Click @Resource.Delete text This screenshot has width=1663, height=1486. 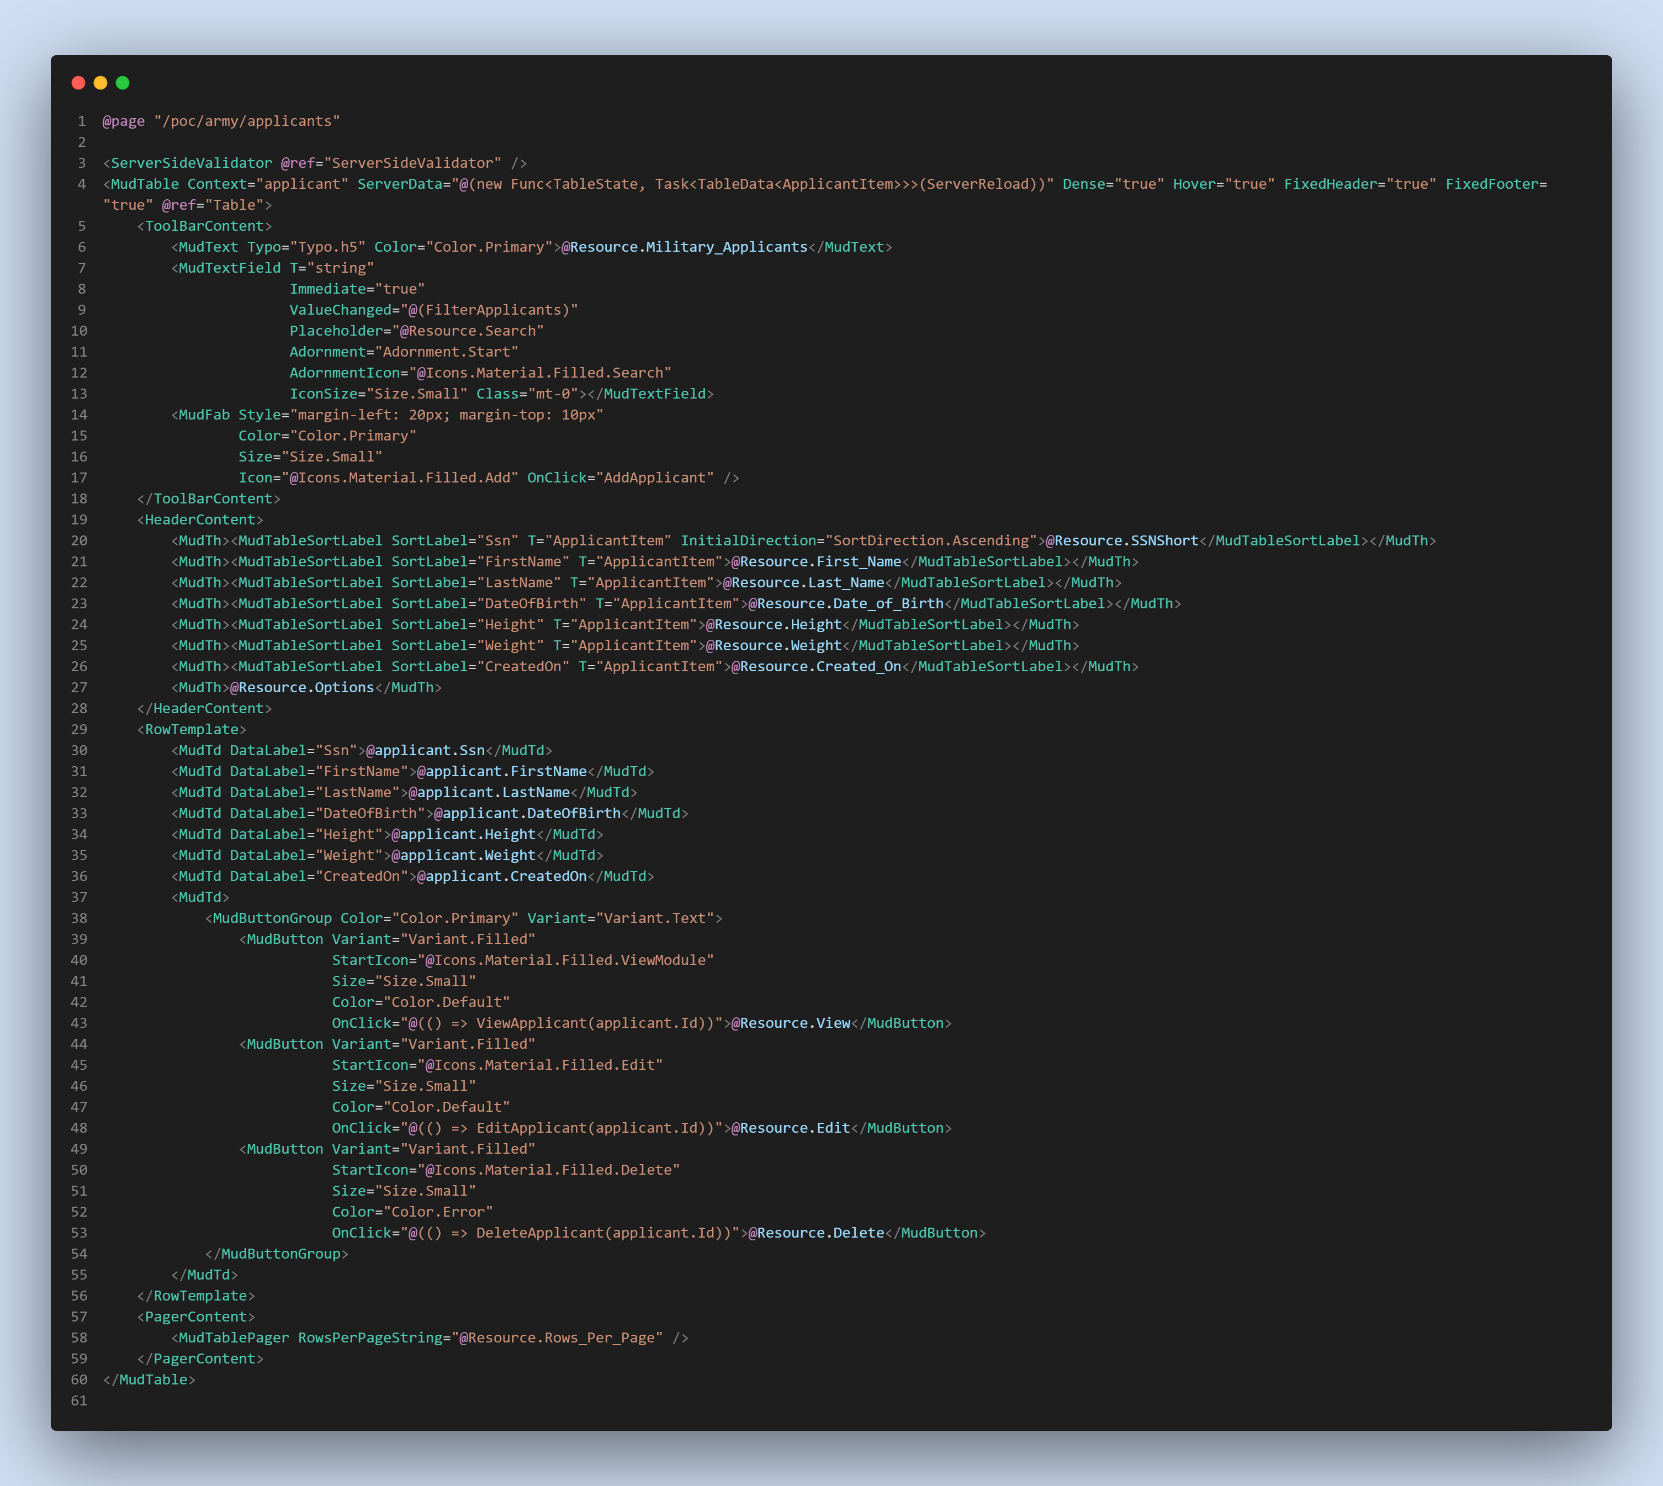[x=816, y=1233]
